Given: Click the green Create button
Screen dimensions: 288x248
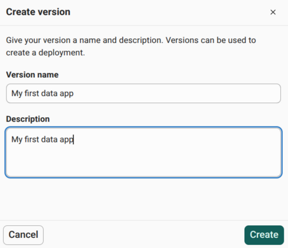Looking at the screenshot, I should point(264,235).
